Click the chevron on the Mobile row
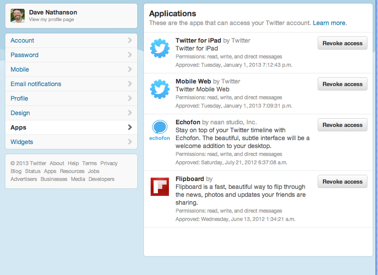The height and width of the screenshot is (275, 378). (x=130, y=69)
